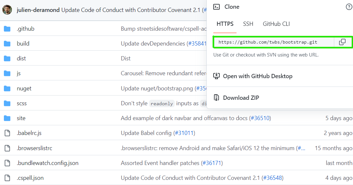The height and width of the screenshot is (185, 353).
Task: Open the build folder
Action: (23, 44)
